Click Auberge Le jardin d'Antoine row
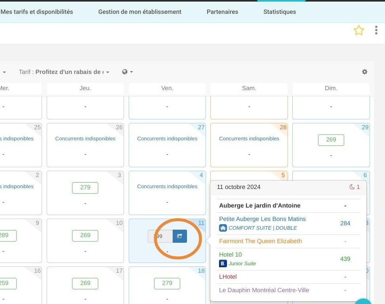Viewport: 385px width, 304px height. (289, 206)
